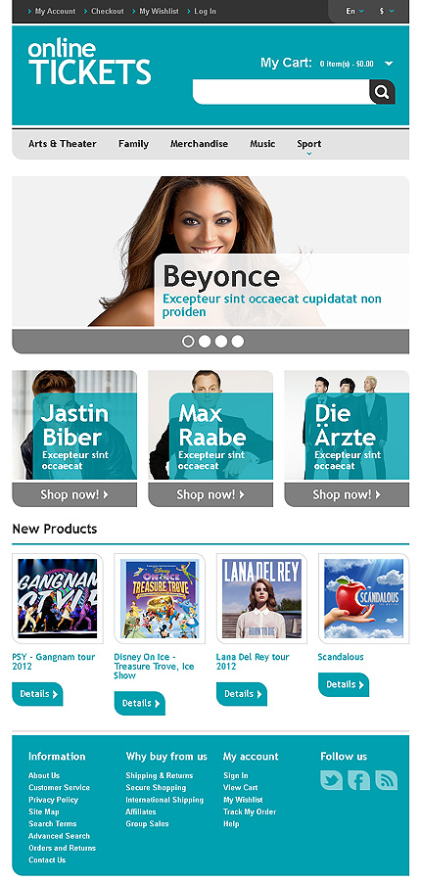The width and height of the screenshot is (421, 881).
Task: Click the online TICKETS logo
Action: coord(89,62)
